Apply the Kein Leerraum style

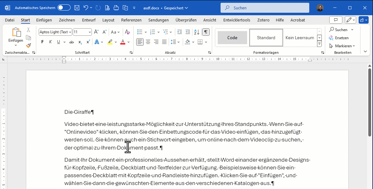tap(300, 38)
